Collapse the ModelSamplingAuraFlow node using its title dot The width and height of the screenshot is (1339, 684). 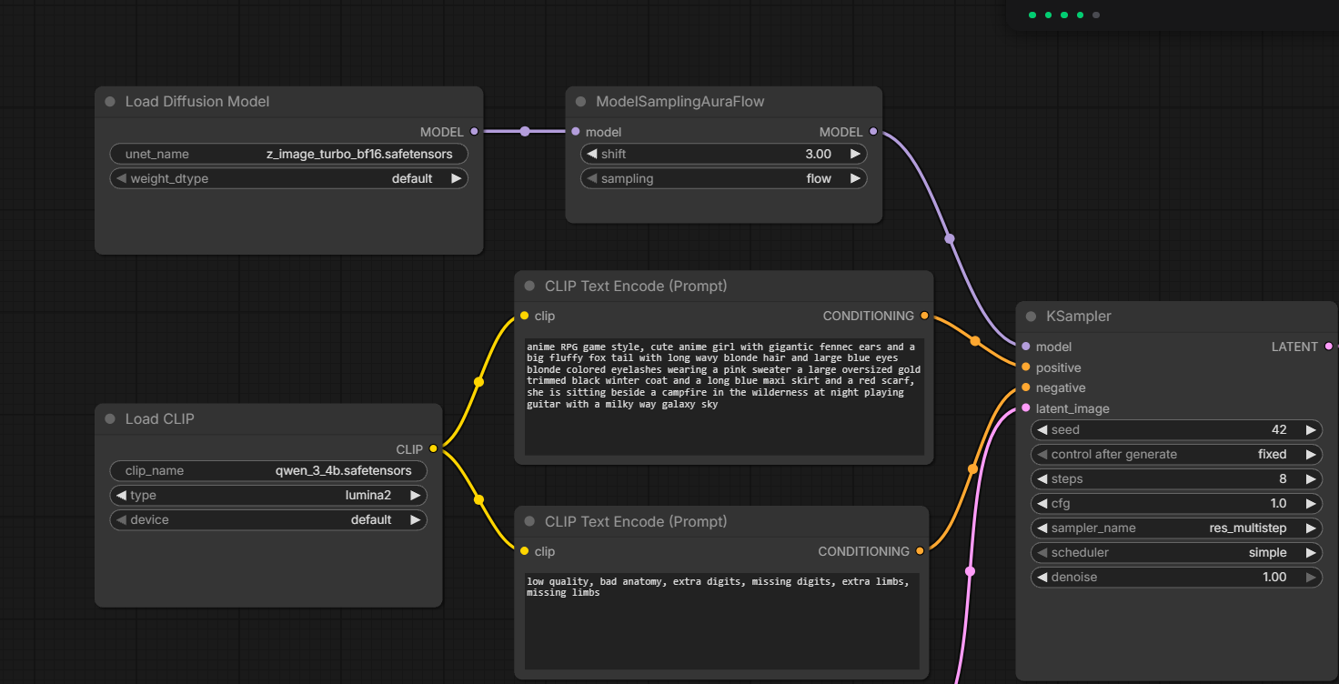click(580, 102)
